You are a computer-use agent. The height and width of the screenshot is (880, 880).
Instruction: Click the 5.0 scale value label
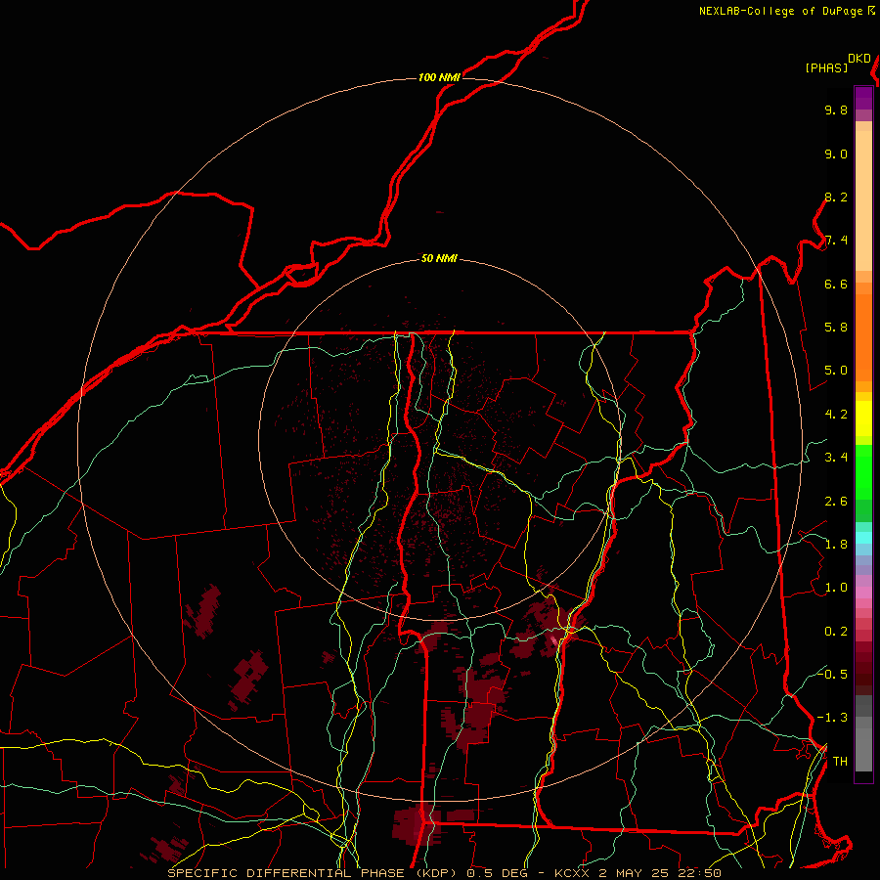836,371
